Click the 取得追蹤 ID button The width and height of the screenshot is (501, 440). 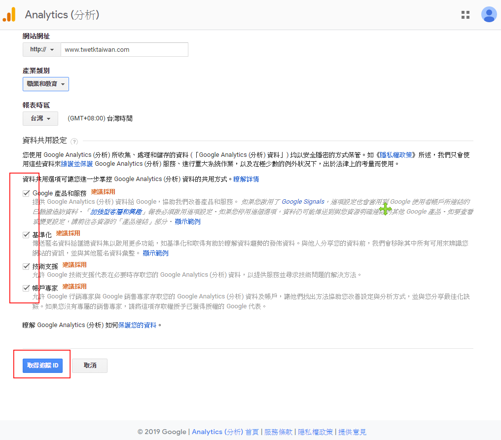42,366
